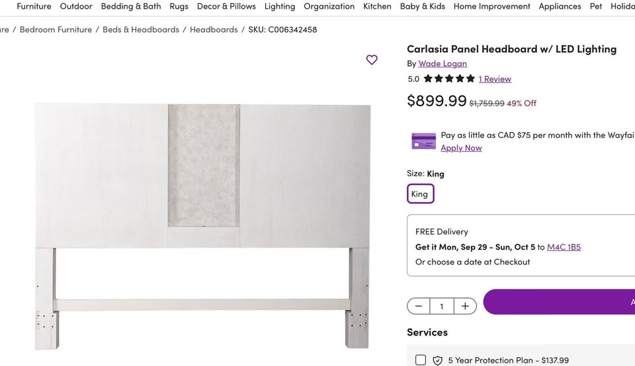
Task: Click the purple credit card icon
Action: pyautogui.click(x=423, y=141)
